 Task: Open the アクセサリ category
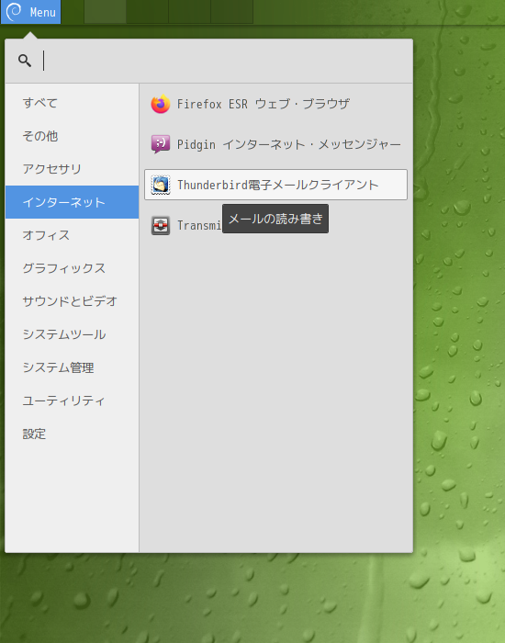tap(73, 169)
